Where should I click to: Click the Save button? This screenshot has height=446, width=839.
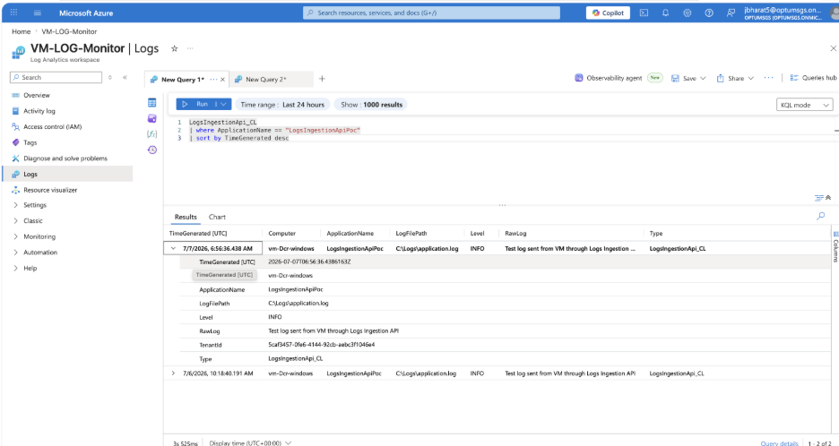coord(688,78)
